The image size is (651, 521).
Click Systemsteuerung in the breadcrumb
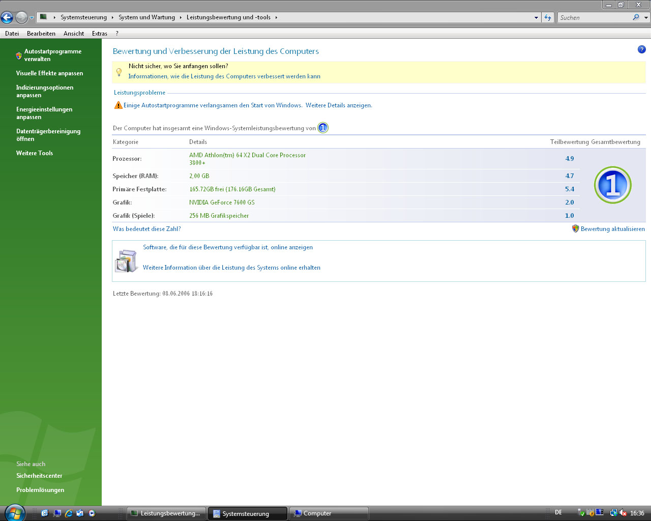(x=83, y=17)
